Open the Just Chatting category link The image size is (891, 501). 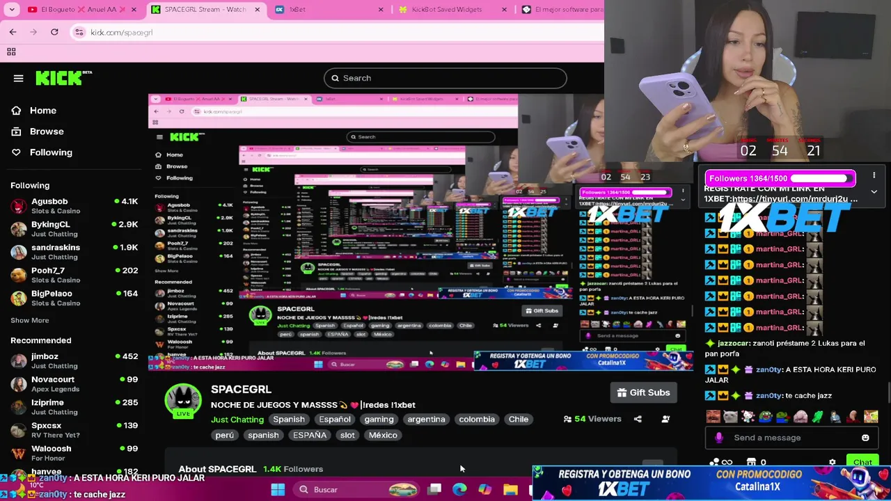point(237,420)
